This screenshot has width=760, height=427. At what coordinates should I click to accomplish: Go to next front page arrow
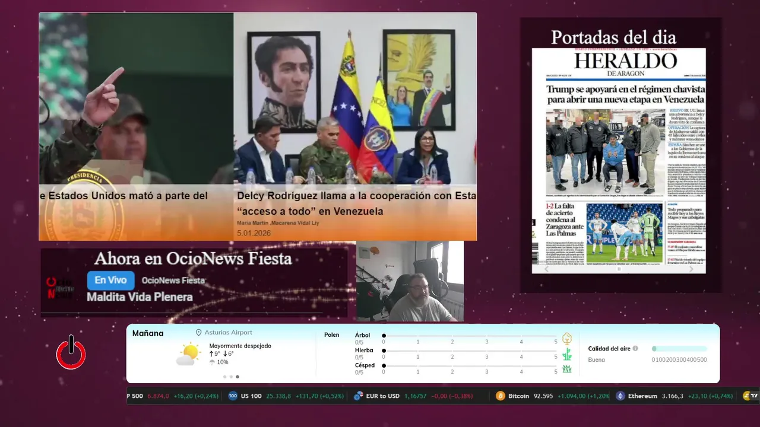(691, 269)
